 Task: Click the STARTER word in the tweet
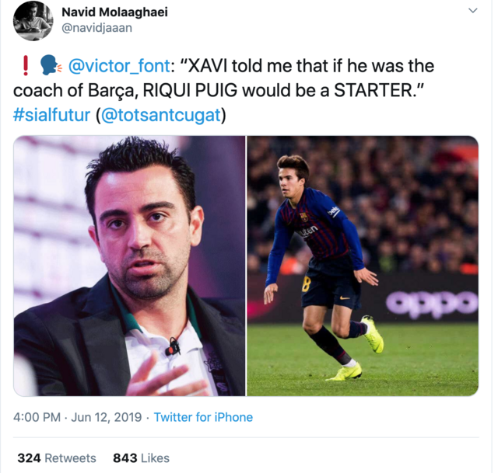[x=373, y=90]
